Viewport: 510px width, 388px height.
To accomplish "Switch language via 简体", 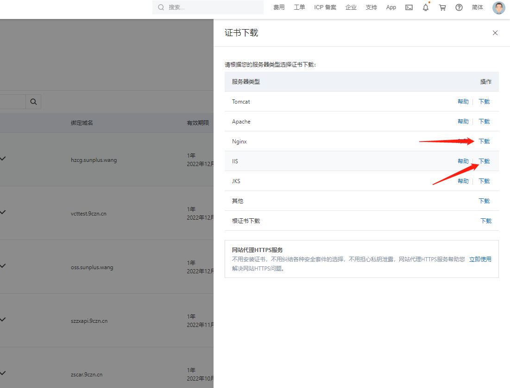I will click(x=477, y=7).
